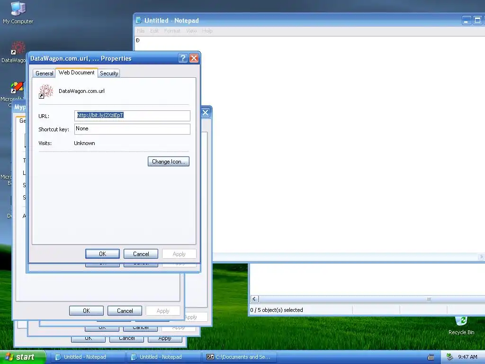485x364 pixels.
Task: Click the left scroll arrow in file window
Action: 254,299
